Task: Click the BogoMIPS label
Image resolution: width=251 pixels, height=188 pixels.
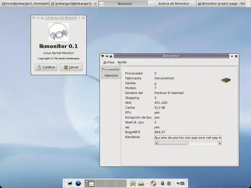Action: 133,132
